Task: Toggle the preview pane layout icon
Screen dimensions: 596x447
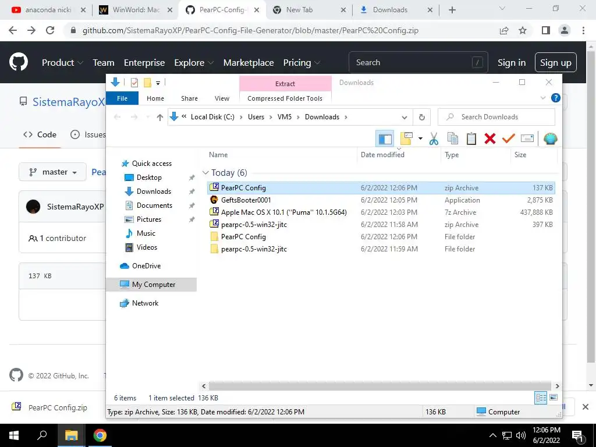Action: point(385,139)
